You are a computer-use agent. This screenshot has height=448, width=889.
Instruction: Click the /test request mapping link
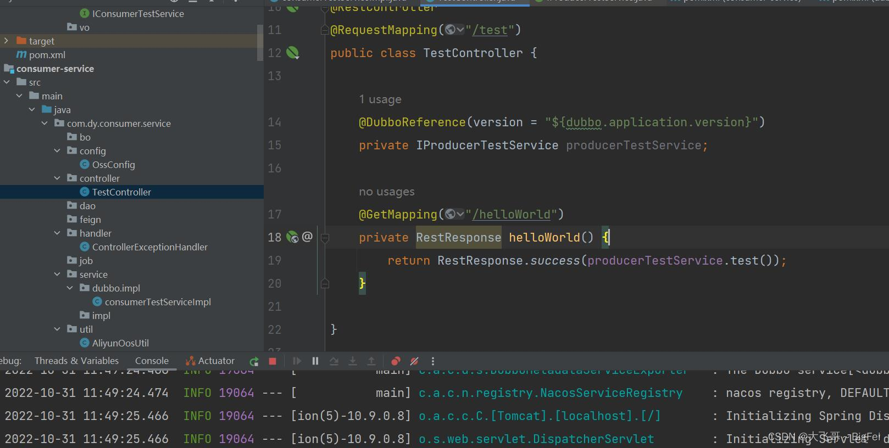point(490,30)
